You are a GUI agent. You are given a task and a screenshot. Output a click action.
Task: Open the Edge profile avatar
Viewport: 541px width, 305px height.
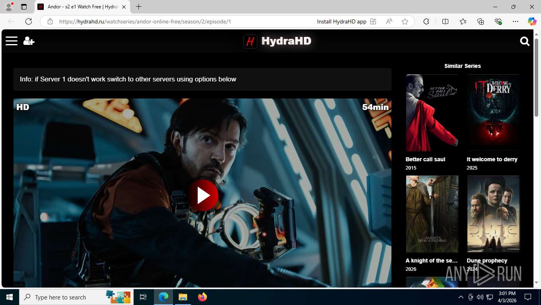point(8,7)
